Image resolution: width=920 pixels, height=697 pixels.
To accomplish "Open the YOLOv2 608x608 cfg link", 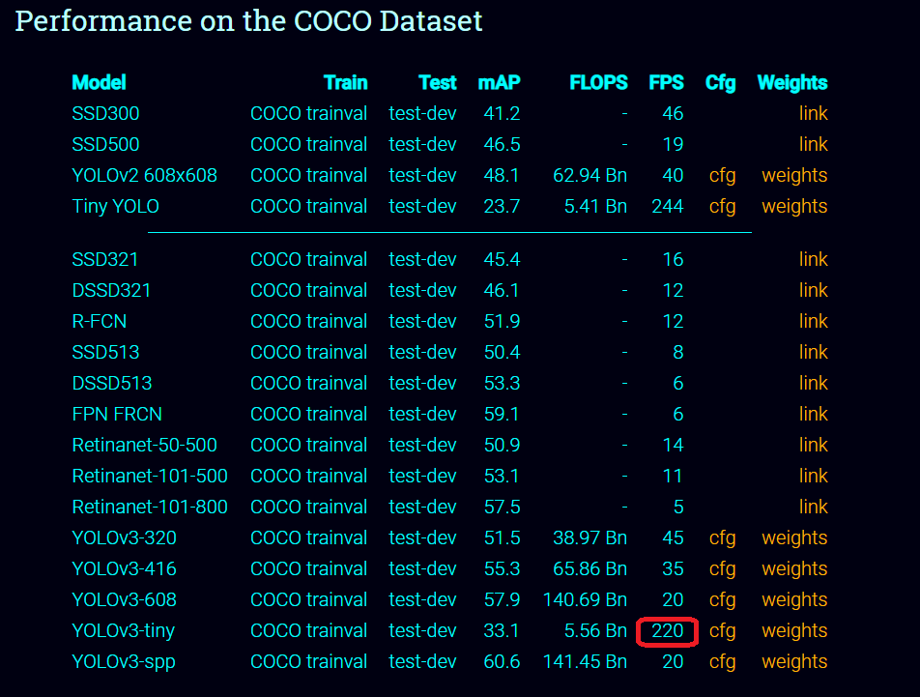I will [722, 175].
